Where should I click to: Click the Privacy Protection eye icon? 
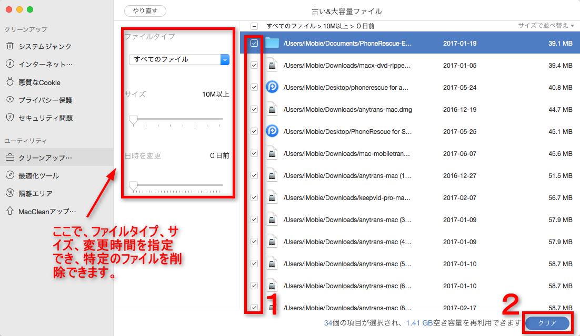(x=10, y=100)
